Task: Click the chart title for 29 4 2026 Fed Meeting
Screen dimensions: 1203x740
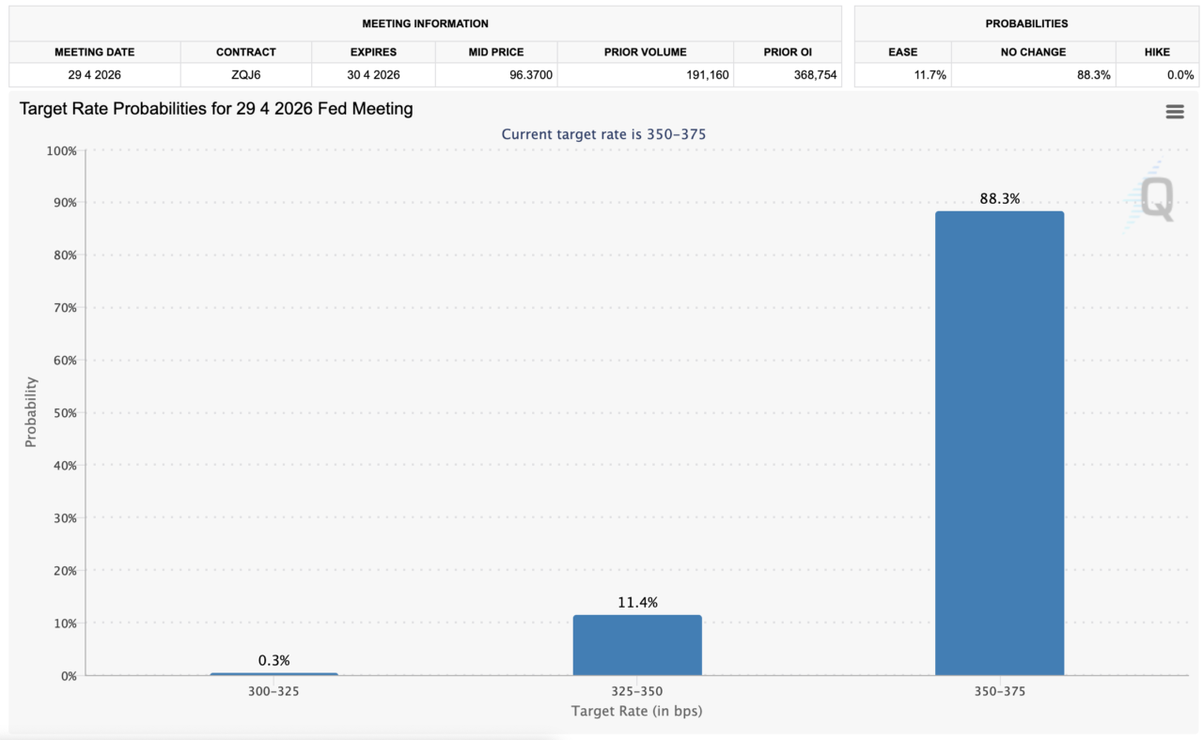Action: (x=216, y=109)
